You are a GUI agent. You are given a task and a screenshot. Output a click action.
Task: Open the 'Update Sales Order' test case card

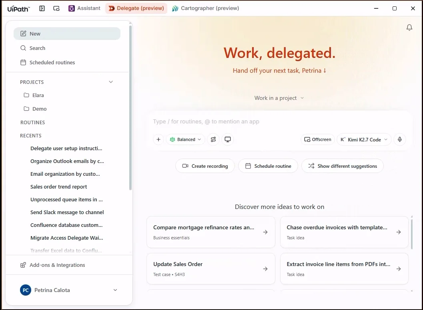pos(211,269)
